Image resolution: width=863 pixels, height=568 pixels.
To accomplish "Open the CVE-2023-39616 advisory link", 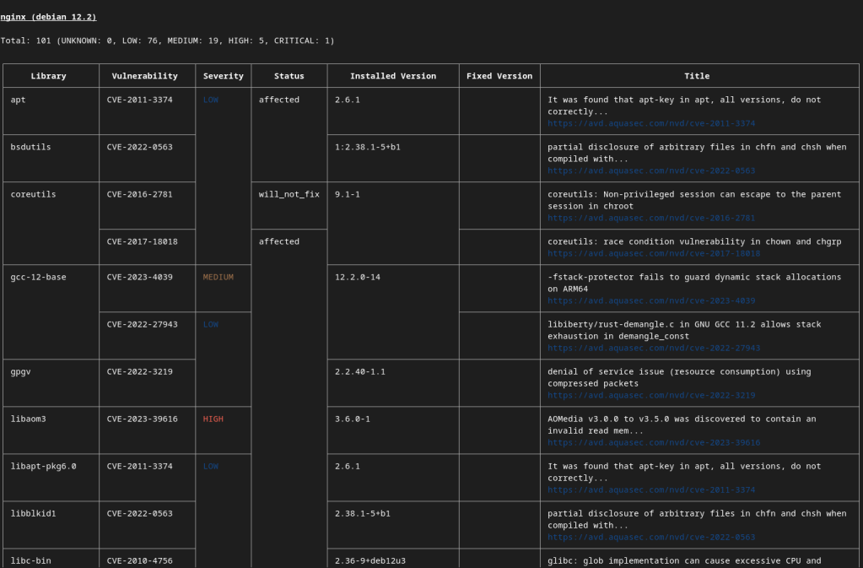I will (653, 442).
